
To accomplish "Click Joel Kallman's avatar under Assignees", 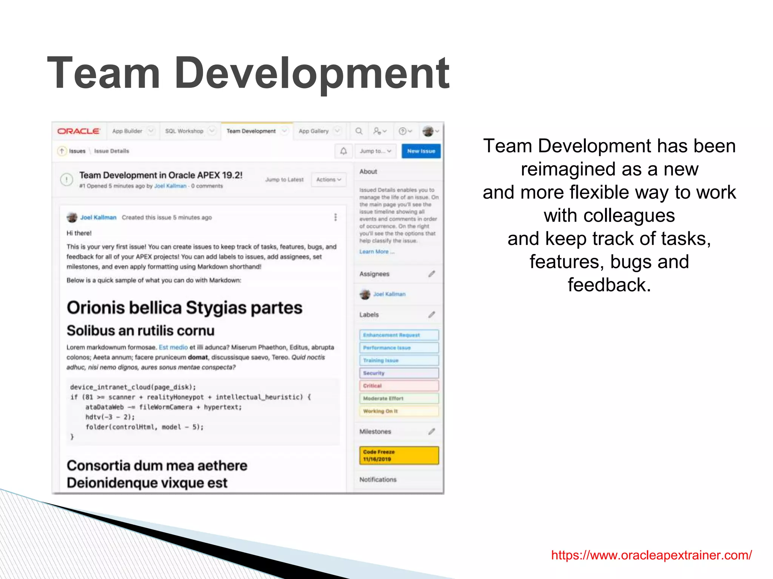I will 365,294.
